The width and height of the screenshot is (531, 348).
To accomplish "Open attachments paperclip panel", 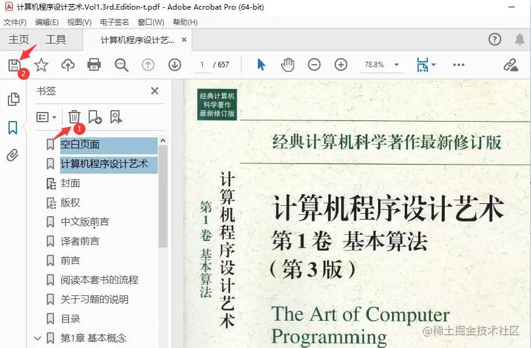I will (x=13, y=156).
